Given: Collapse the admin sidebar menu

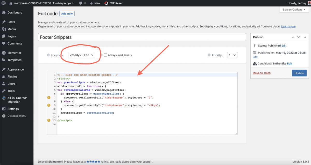Looking at the screenshot, I should pos(3,116).
